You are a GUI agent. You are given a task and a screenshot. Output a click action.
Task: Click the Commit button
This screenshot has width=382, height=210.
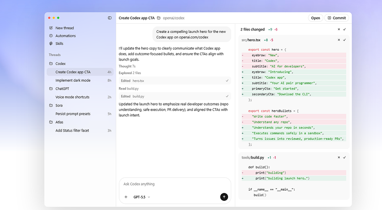337,18
